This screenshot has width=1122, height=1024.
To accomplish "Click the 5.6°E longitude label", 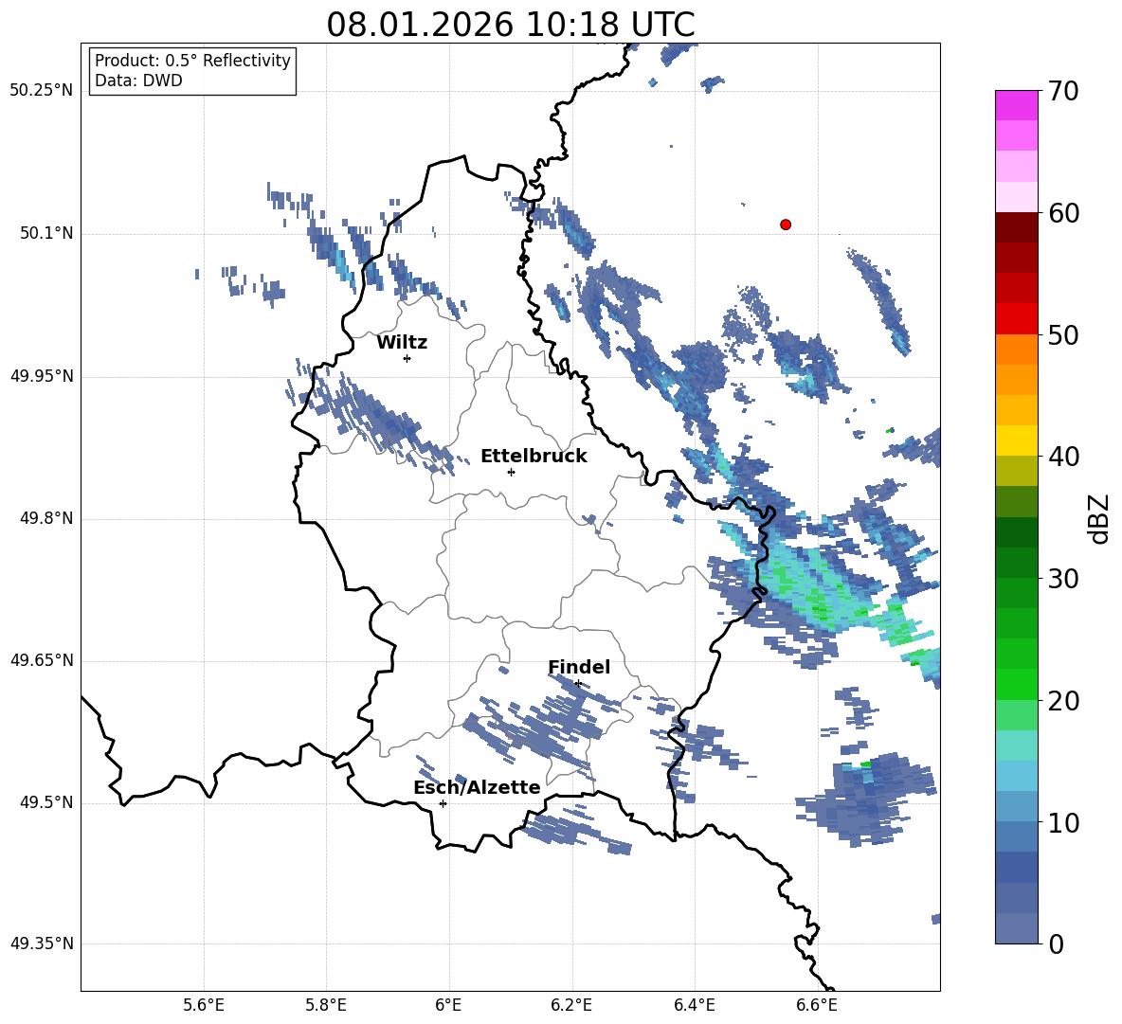I will (204, 1005).
